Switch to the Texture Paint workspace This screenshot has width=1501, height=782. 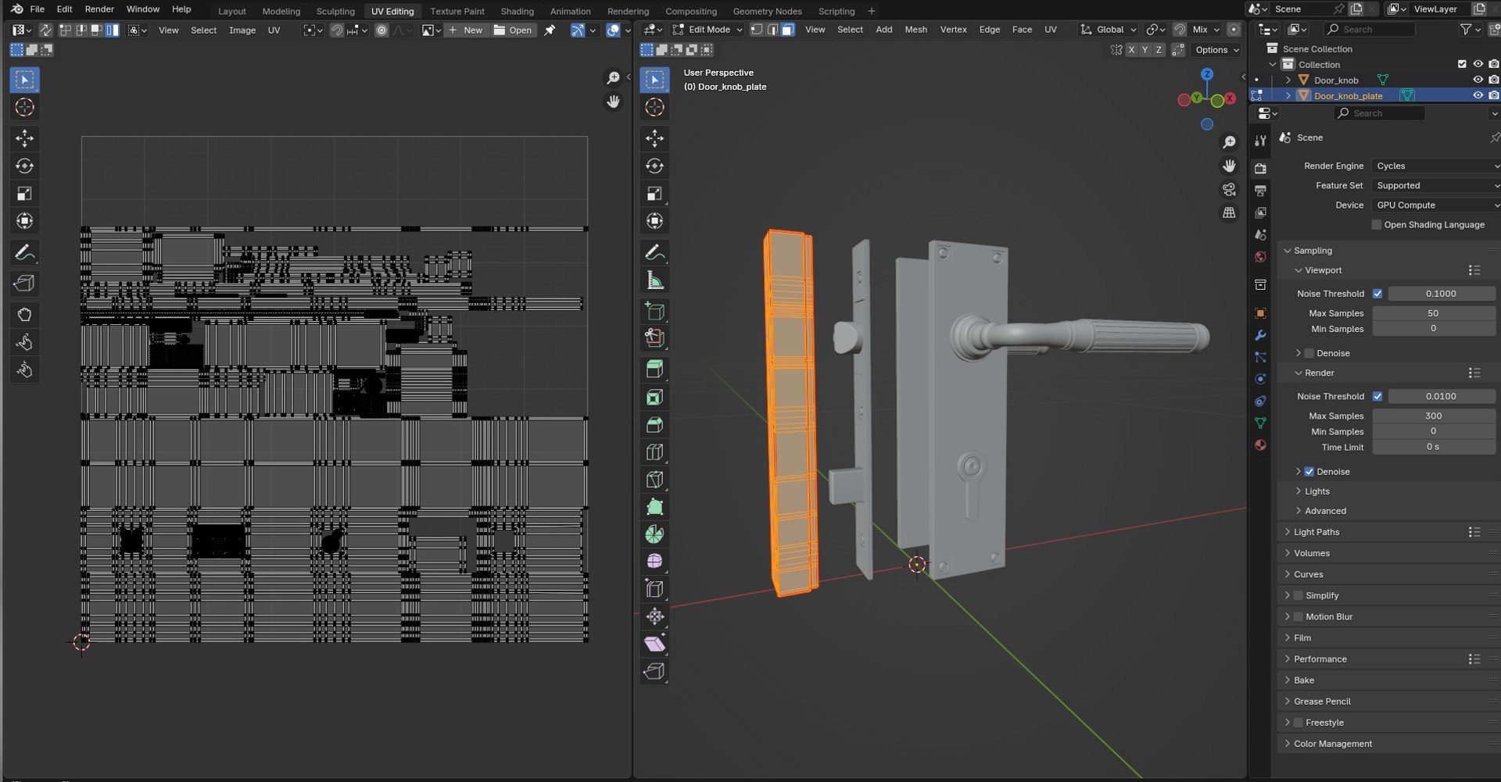click(457, 11)
